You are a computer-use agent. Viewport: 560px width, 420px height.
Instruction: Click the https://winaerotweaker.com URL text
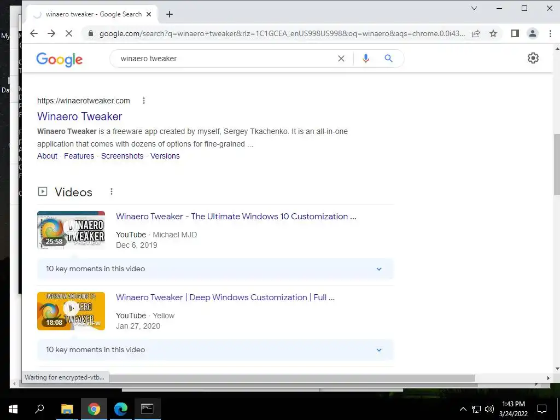[x=84, y=101]
